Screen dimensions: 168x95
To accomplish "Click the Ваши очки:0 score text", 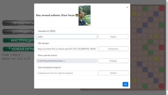I will [x=11, y=55].
